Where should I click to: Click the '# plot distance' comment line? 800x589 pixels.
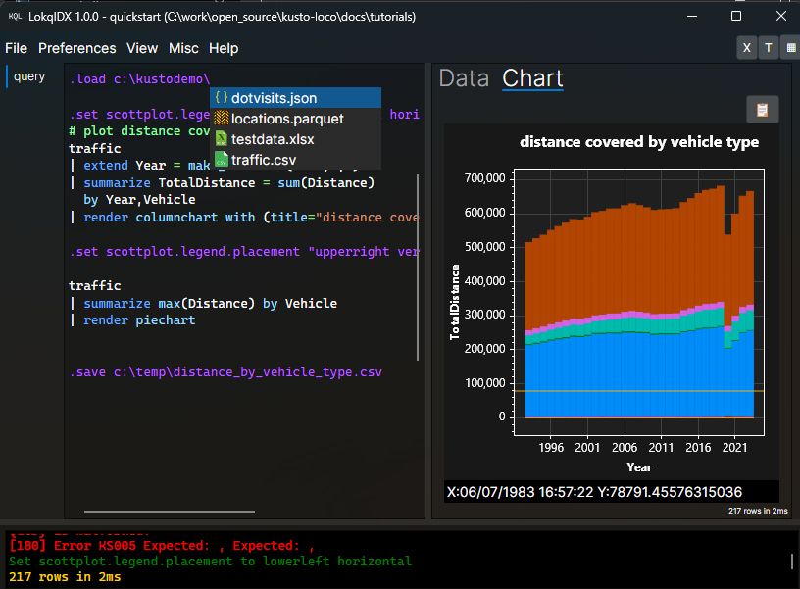139,131
